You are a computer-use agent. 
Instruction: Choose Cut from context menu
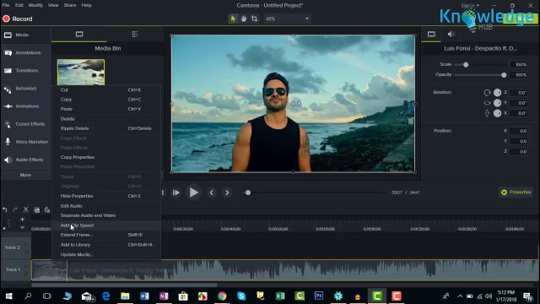[106, 90]
